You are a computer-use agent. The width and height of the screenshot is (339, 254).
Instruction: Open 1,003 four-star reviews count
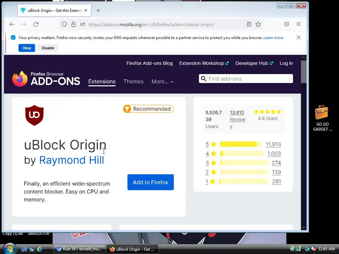pos(274,153)
